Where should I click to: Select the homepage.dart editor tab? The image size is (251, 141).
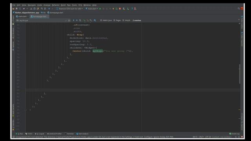(x=40, y=16)
